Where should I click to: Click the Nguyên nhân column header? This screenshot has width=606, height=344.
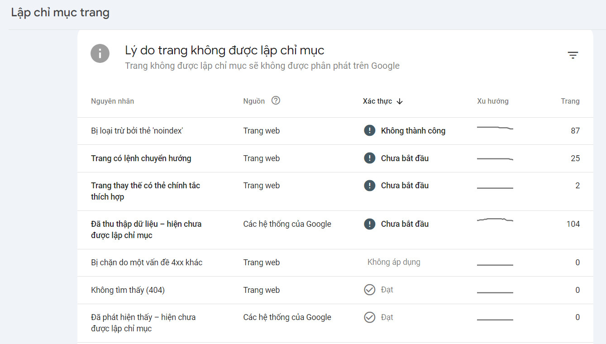(112, 101)
